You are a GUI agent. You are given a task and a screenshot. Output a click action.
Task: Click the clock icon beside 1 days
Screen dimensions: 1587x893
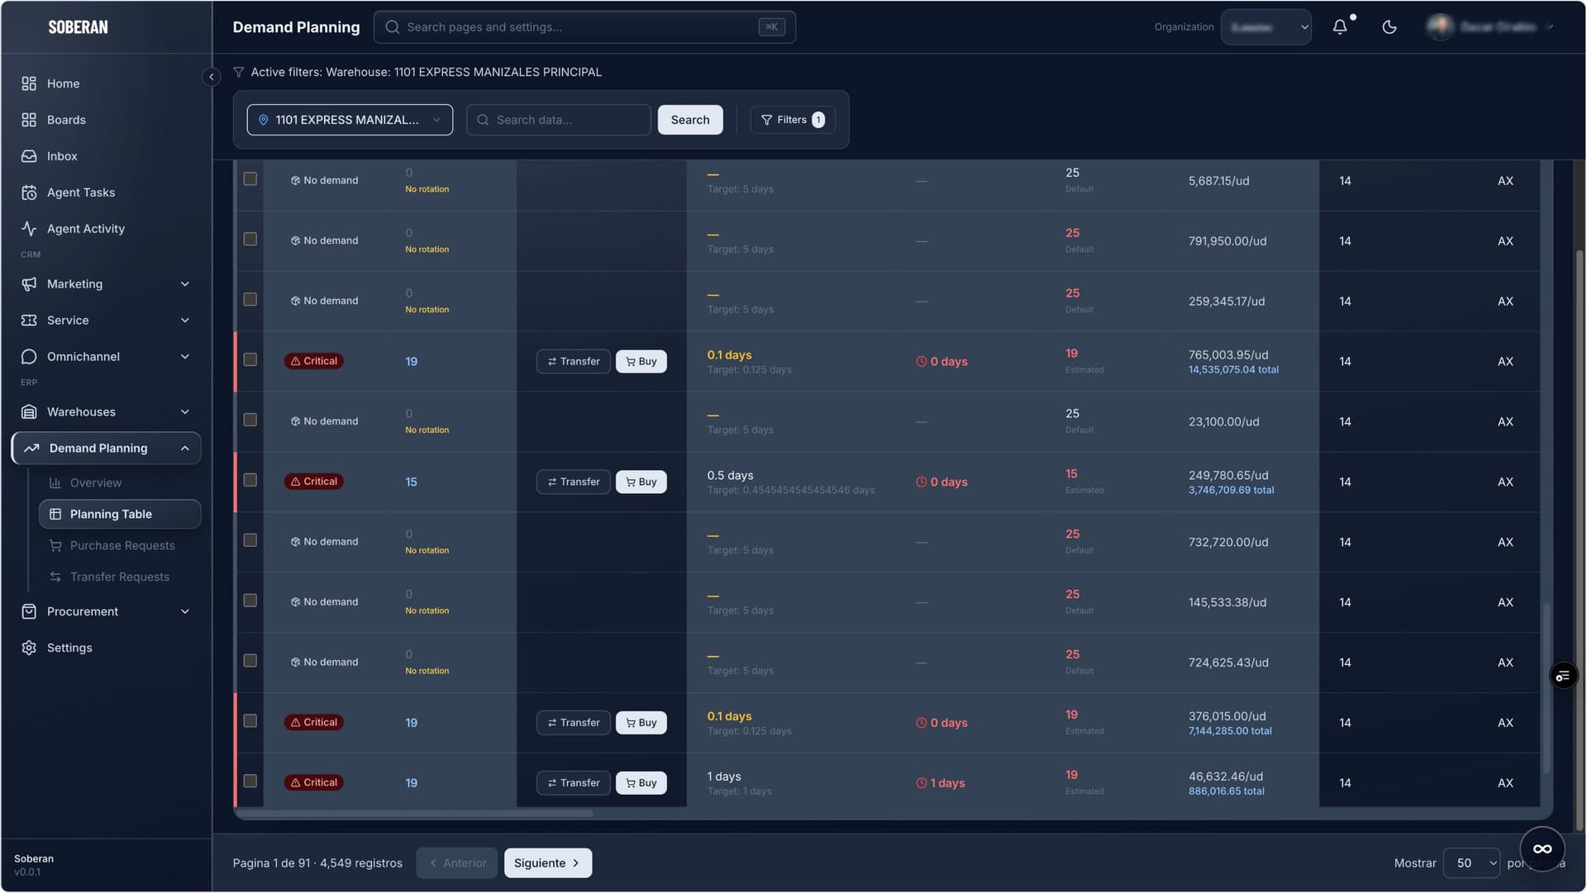[x=921, y=783]
